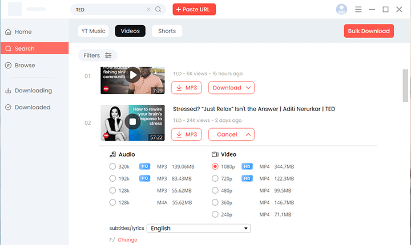Click the 139.06MB file size

183,166
